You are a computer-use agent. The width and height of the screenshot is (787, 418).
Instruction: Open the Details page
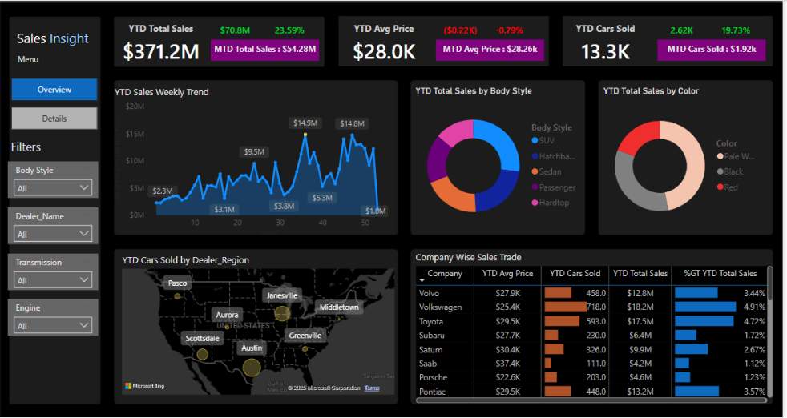pos(54,119)
